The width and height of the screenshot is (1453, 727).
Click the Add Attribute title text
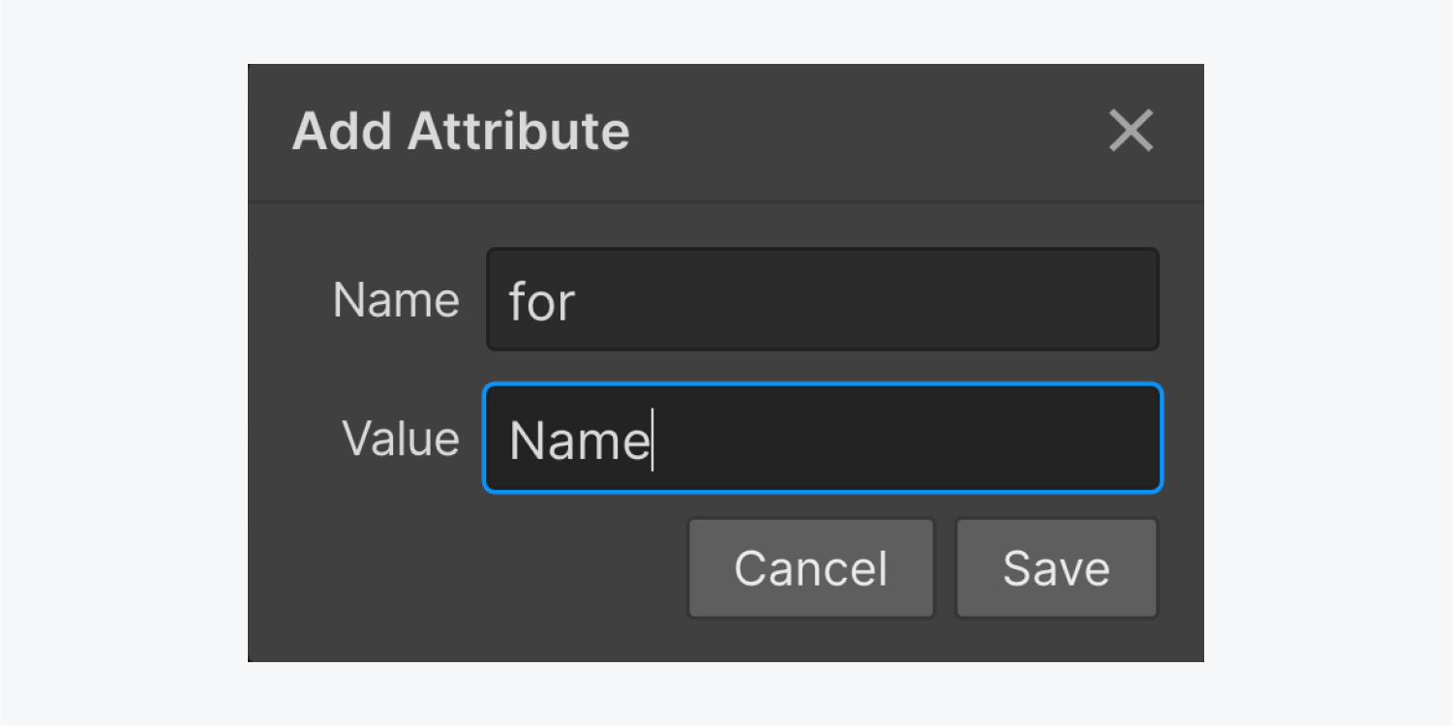[x=459, y=130]
